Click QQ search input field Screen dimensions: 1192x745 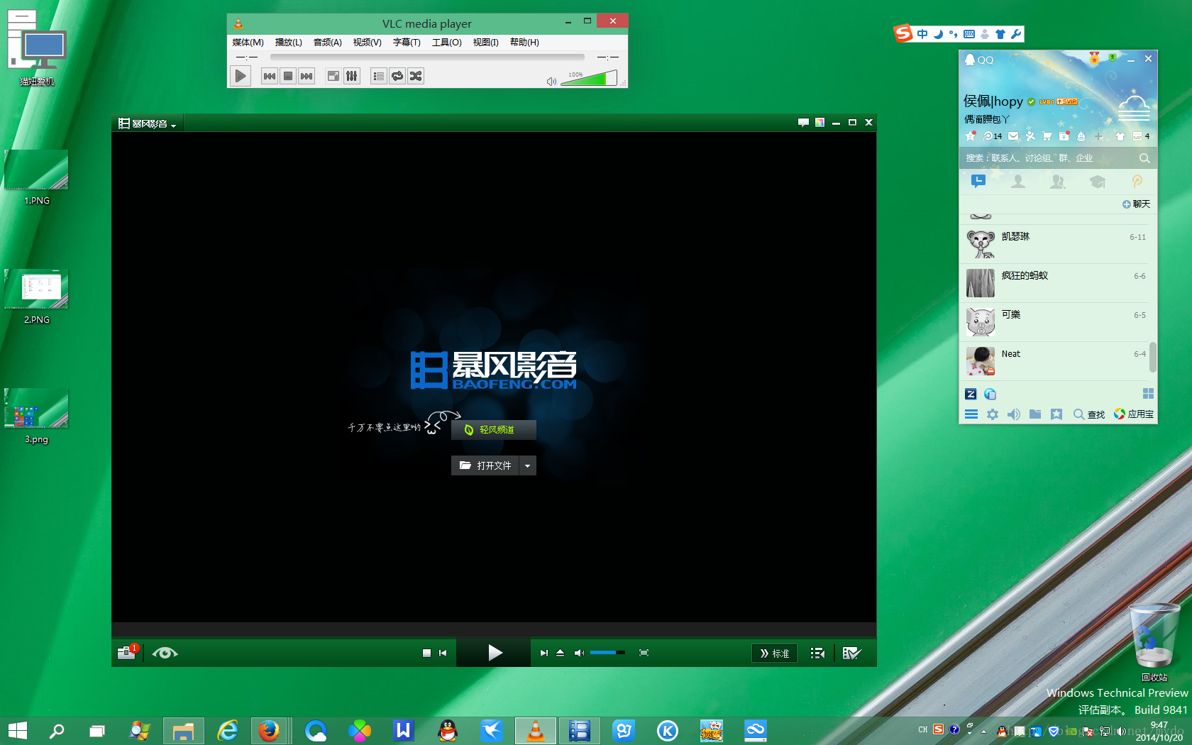[x=1049, y=158]
